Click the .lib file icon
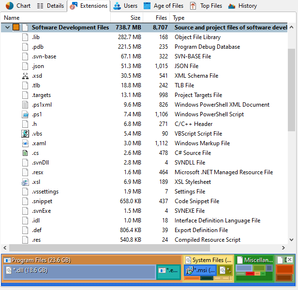The height and width of the screenshot is (290, 298). pyautogui.click(x=25, y=37)
